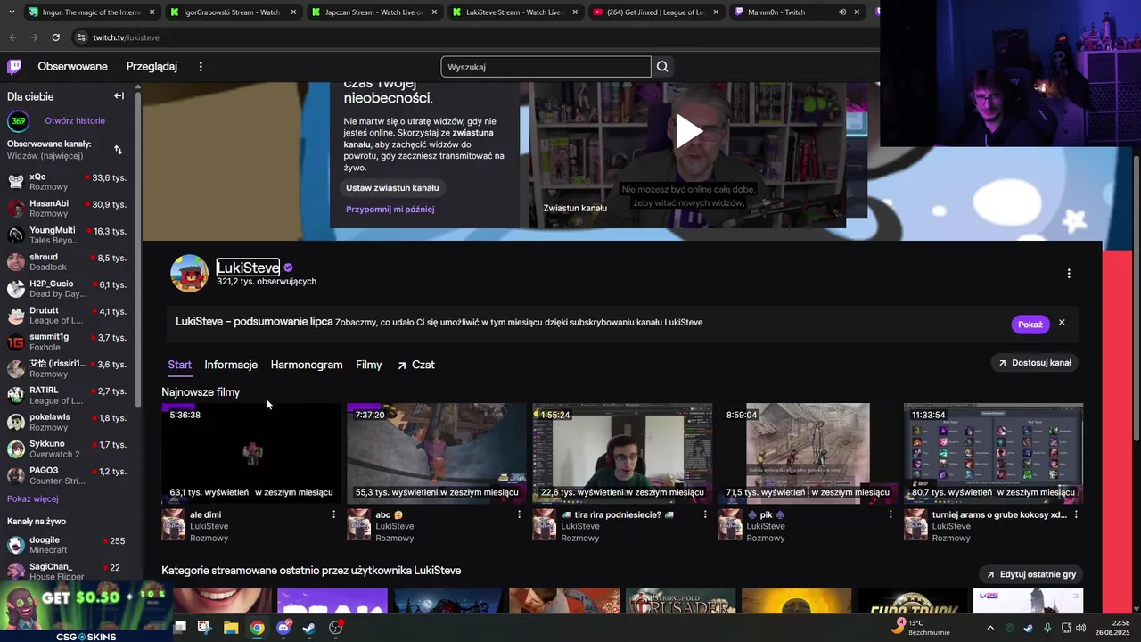Click the site info icon in address bar
Image resolution: width=1141 pixels, height=642 pixels.
[x=81, y=37]
